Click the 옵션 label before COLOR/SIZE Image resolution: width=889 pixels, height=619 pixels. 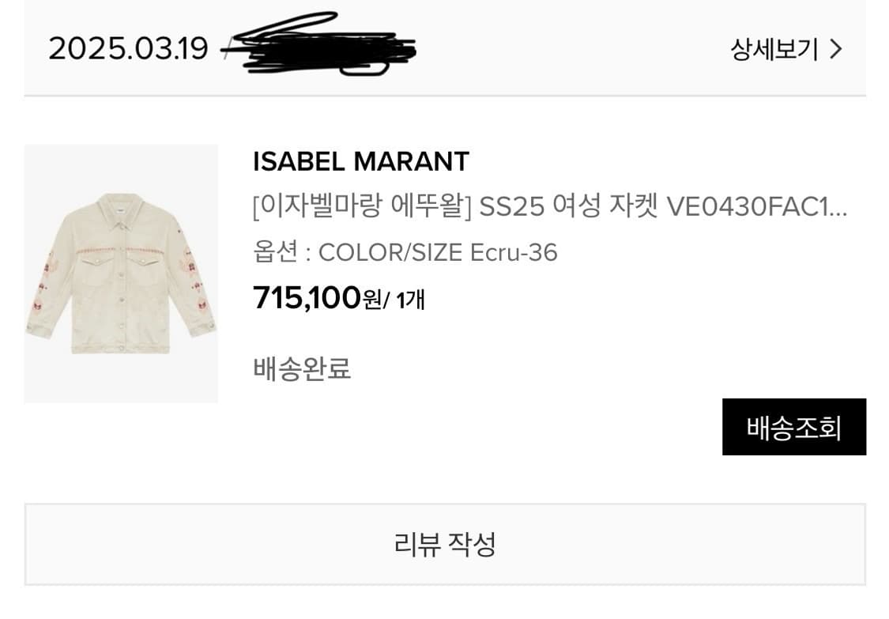coord(275,253)
